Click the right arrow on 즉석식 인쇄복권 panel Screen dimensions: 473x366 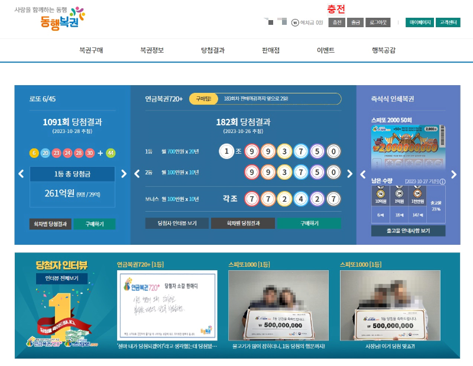point(454,174)
